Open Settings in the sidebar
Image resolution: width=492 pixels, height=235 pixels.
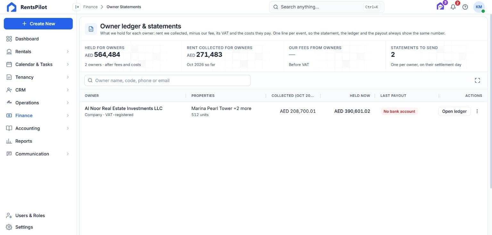tap(38, 227)
